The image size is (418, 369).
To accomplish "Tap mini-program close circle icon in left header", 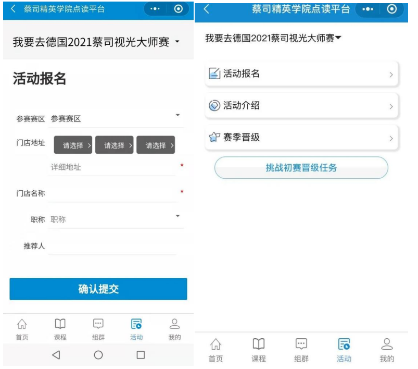I will tap(179, 9).
